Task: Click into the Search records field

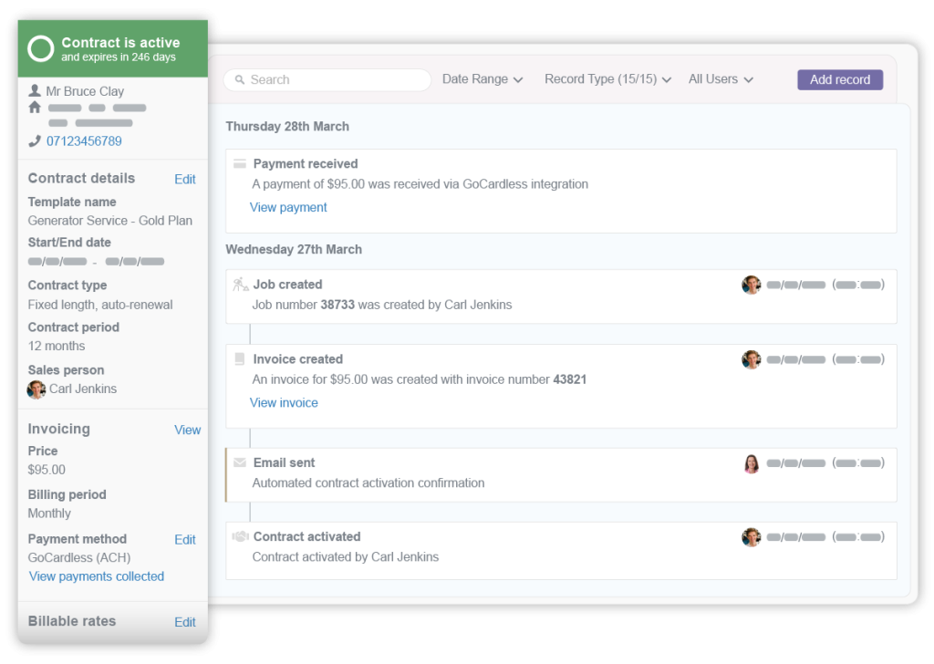Action: pos(328,80)
